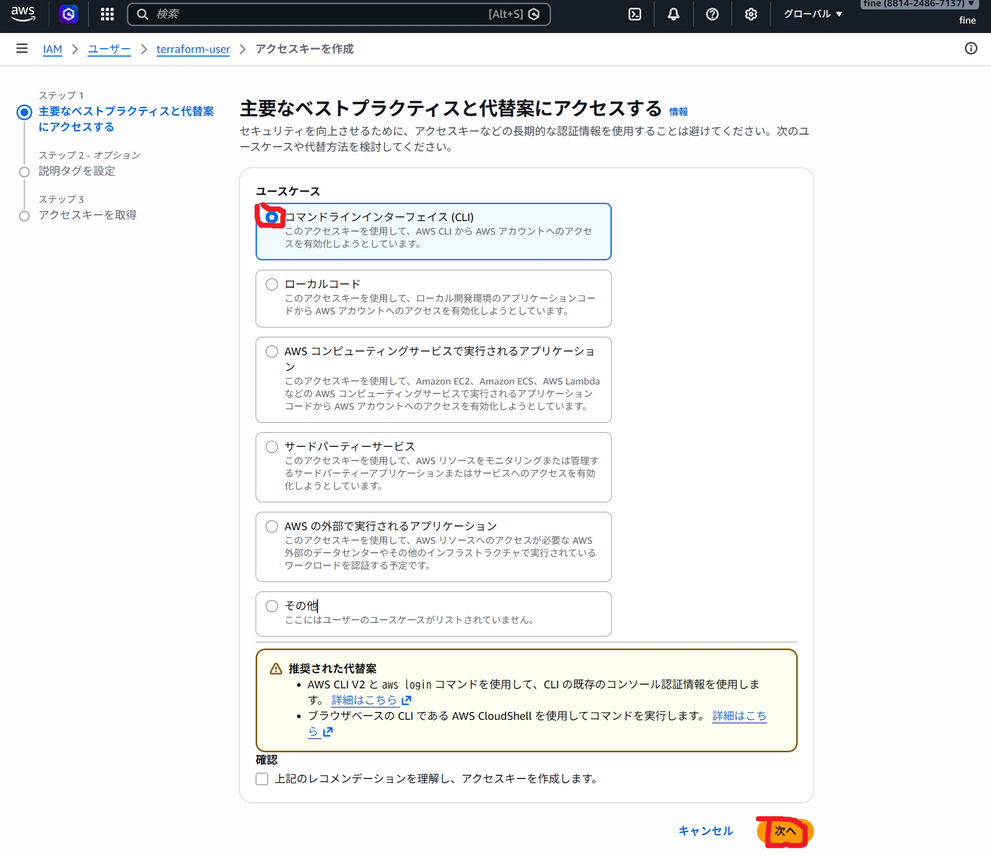Go to IAM breadcrumb
The width and height of the screenshot is (991, 856).
(52, 49)
